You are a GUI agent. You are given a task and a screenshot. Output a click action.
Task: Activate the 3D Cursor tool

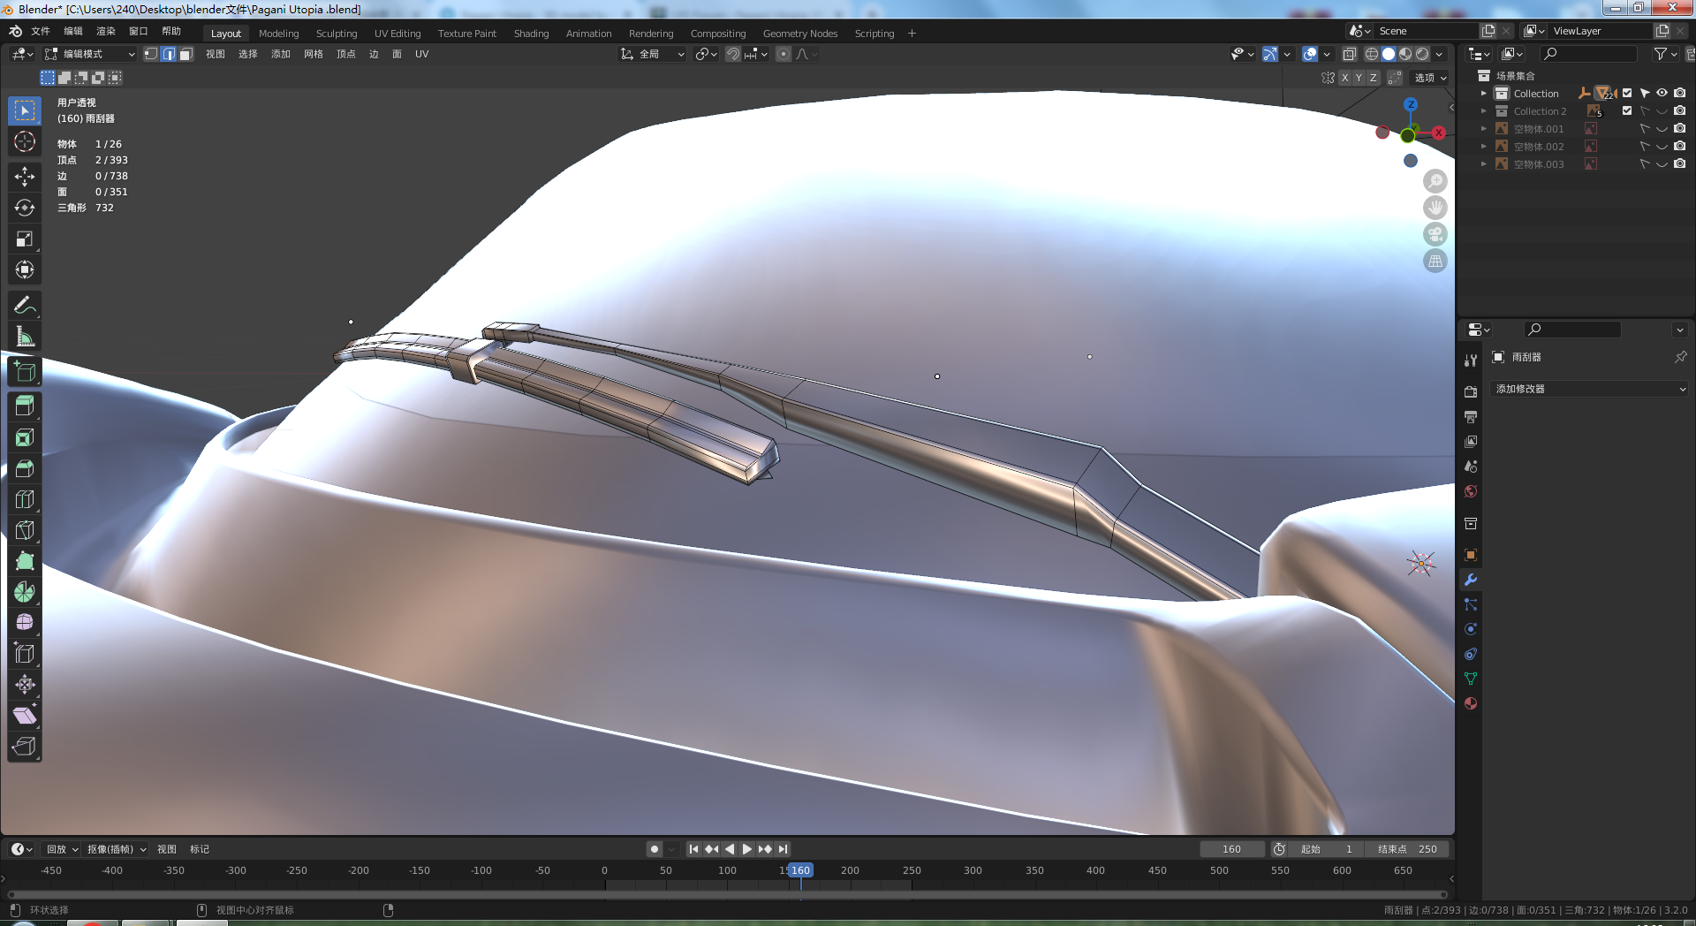25,141
